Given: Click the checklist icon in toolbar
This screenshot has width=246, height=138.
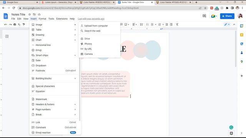Looking at the screenshot, I should tap(147, 25).
